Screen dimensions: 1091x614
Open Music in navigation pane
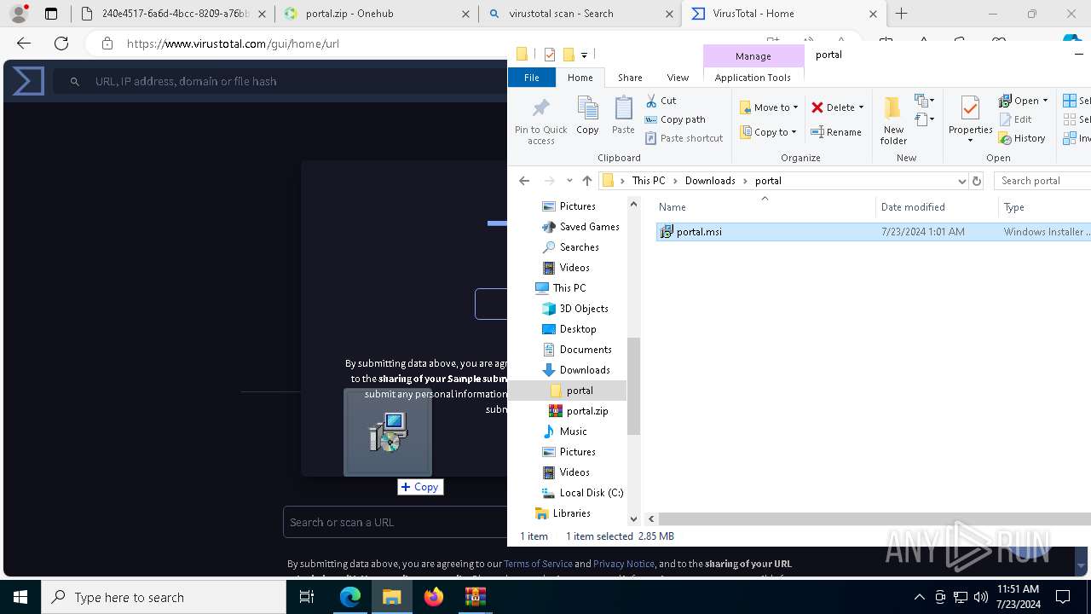tap(573, 432)
